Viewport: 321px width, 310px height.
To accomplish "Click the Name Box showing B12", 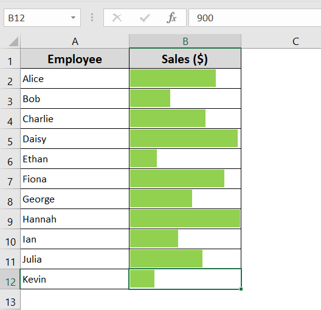I will pos(42,18).
